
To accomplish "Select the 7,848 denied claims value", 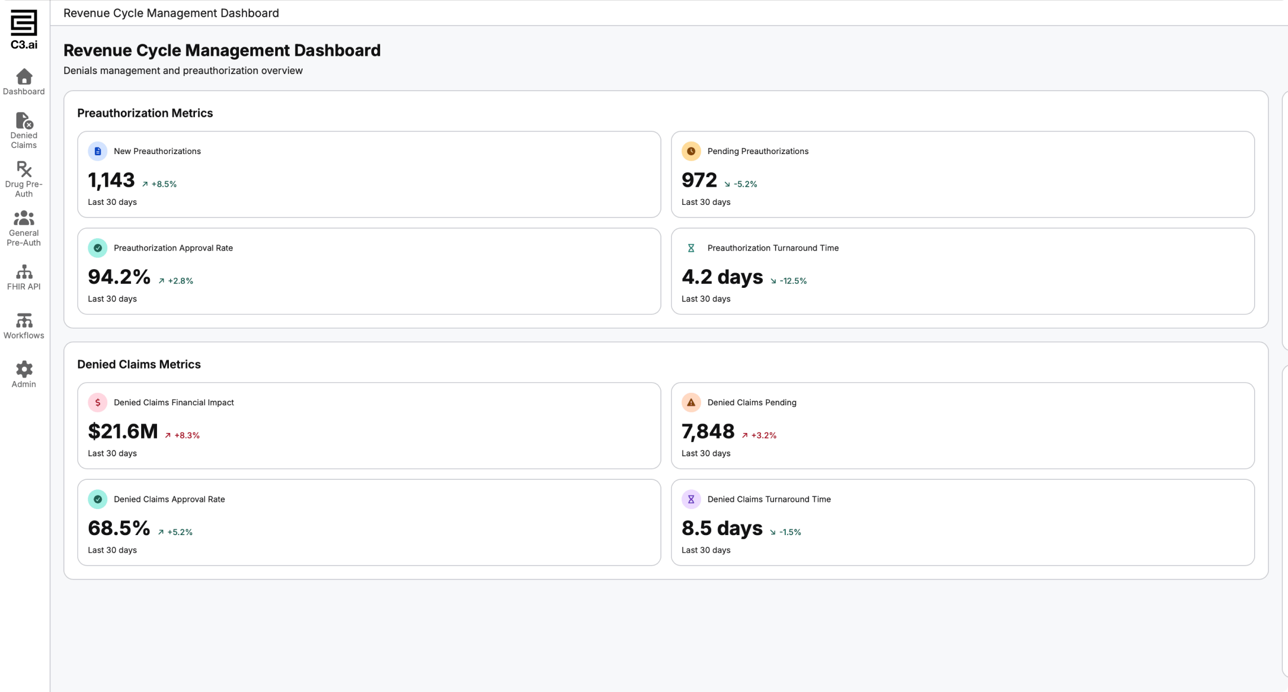I will point(708,431).
